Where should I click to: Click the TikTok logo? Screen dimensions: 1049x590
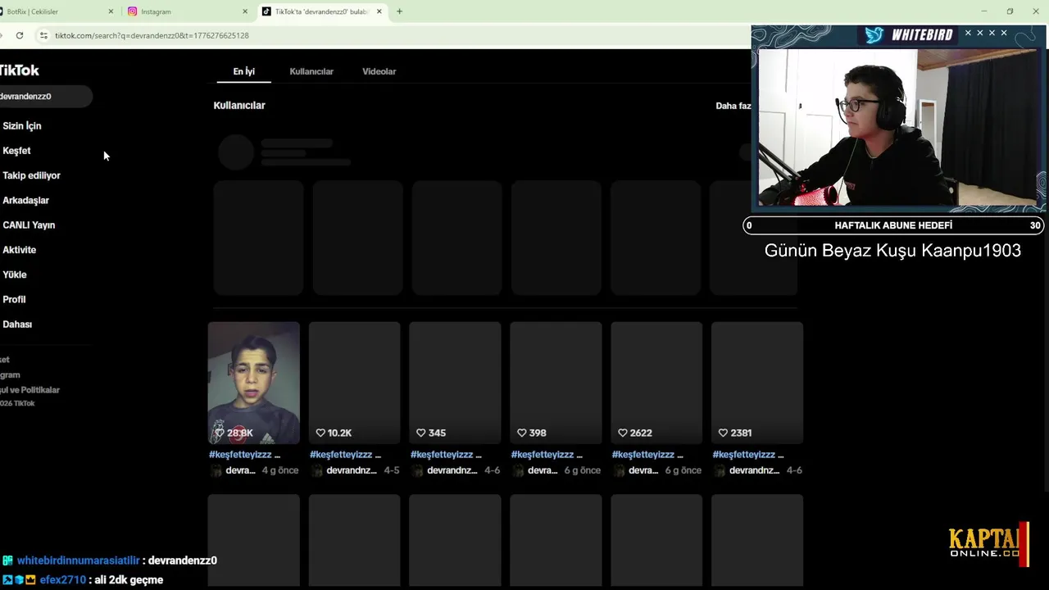click(x=18, y=70)
